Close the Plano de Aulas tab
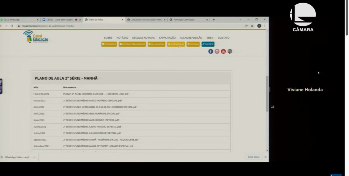Image resolution: width=349 pixels, height=176 pixels. tap(122, 20)
